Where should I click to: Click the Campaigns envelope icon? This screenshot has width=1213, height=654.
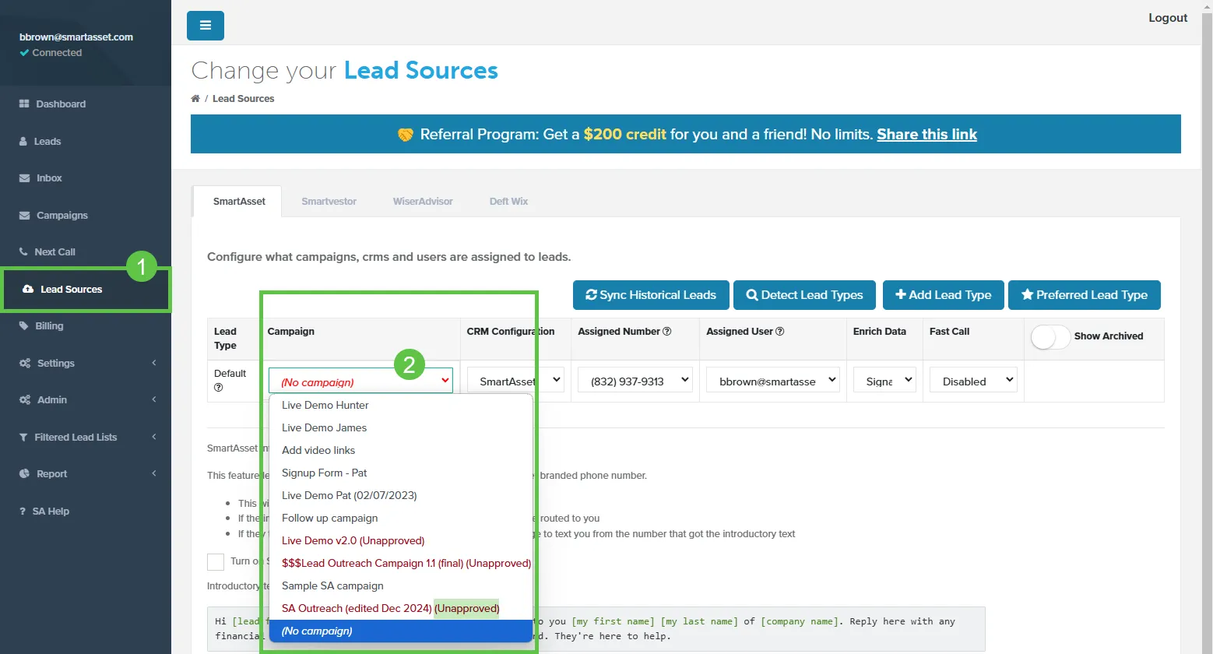pos(24,216)
